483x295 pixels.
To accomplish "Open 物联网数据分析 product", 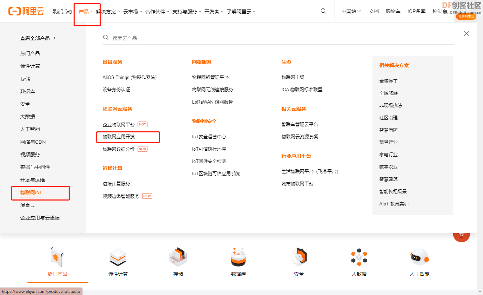I will tap(119, 149).
